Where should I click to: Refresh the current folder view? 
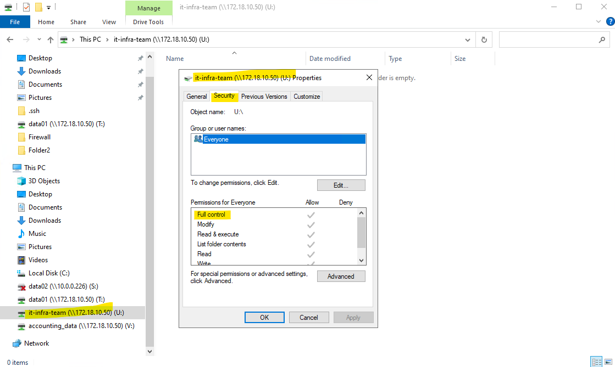[x=484, y=39]
